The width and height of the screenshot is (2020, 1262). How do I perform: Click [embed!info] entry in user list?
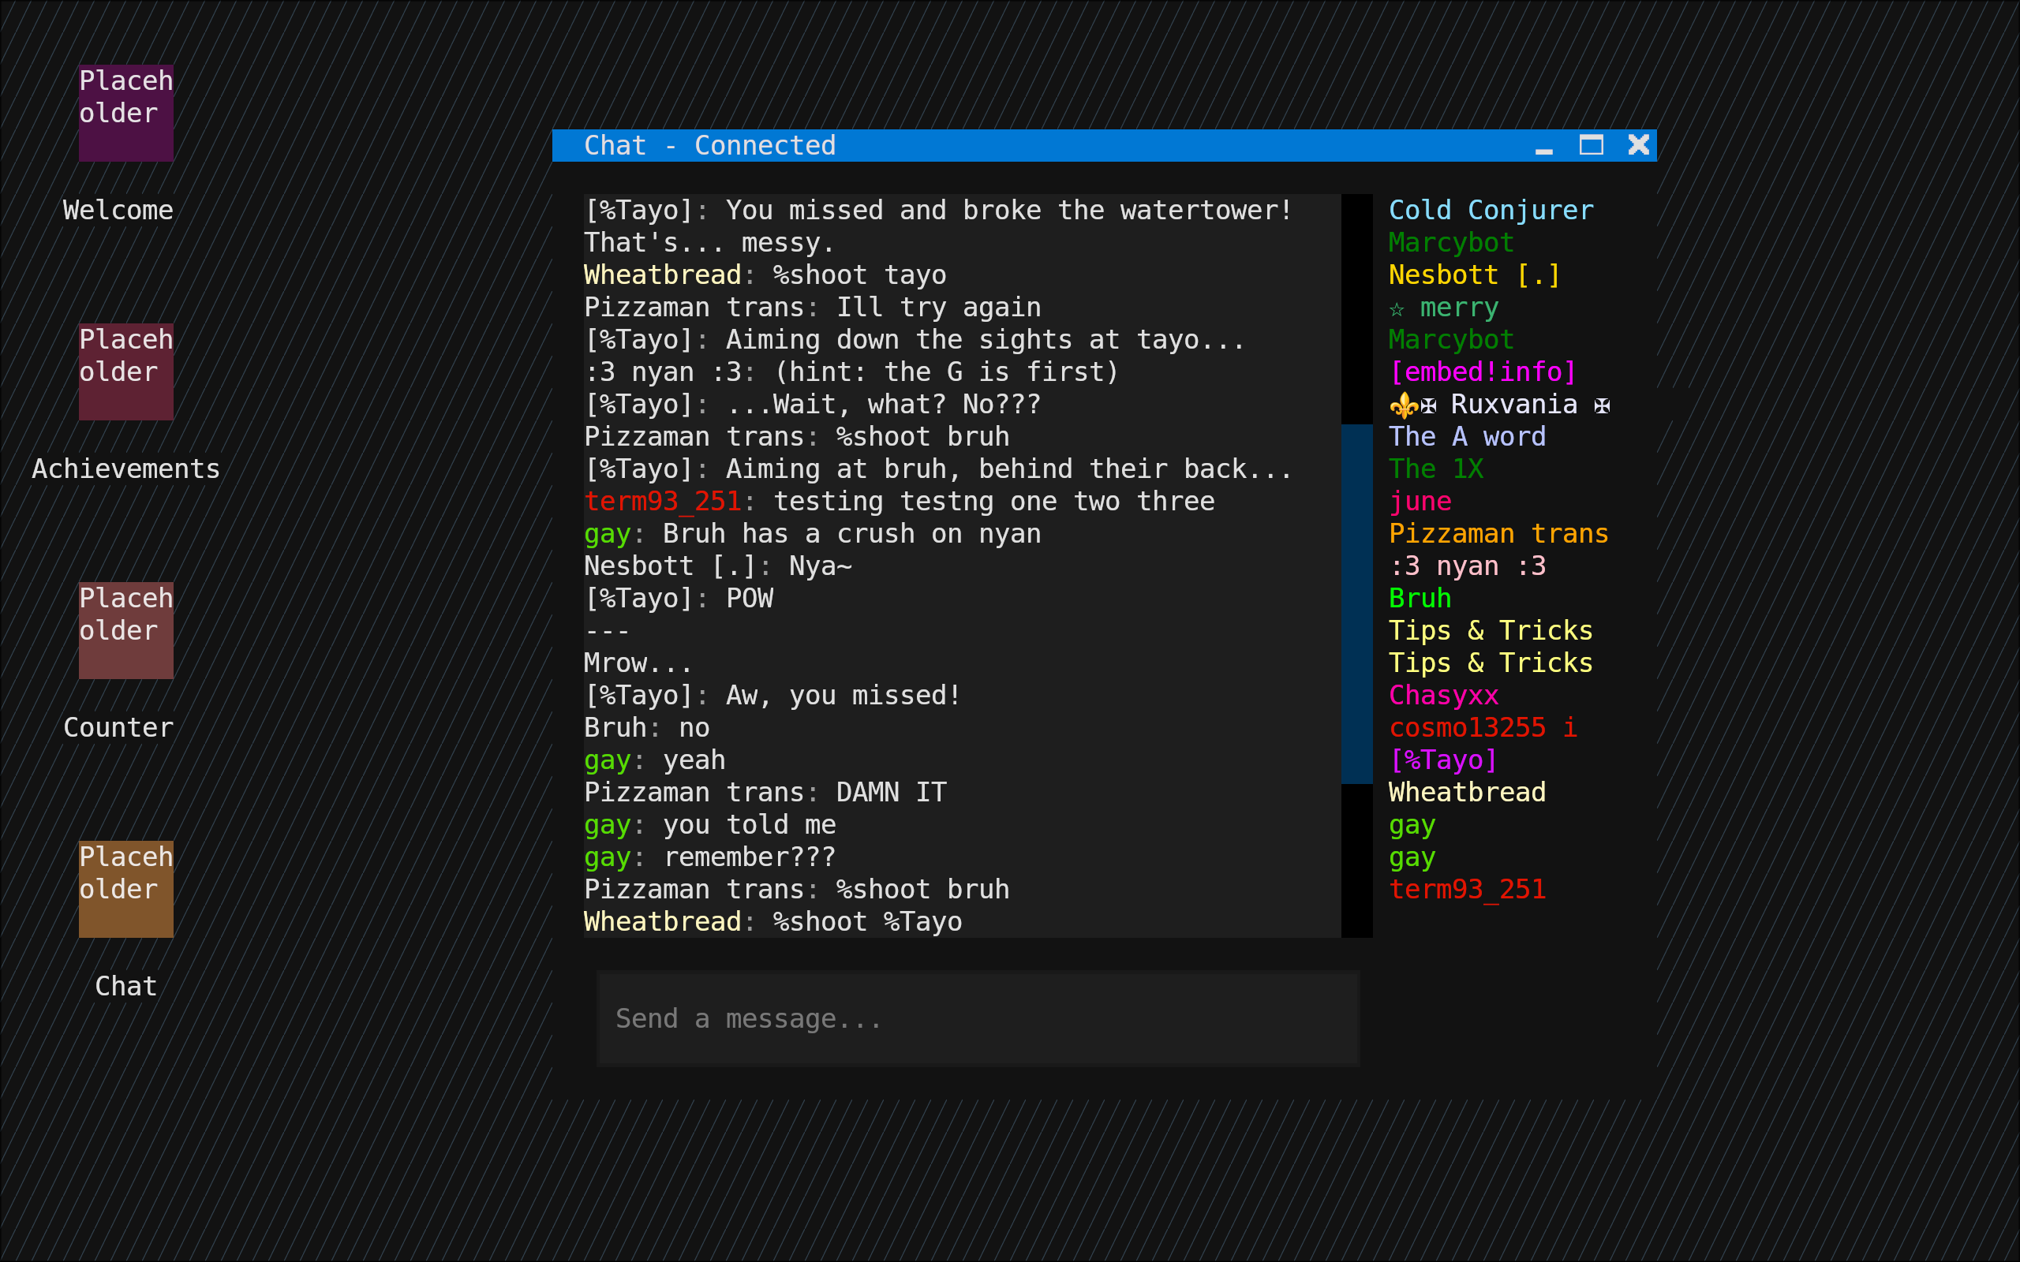coord(1483,372)
